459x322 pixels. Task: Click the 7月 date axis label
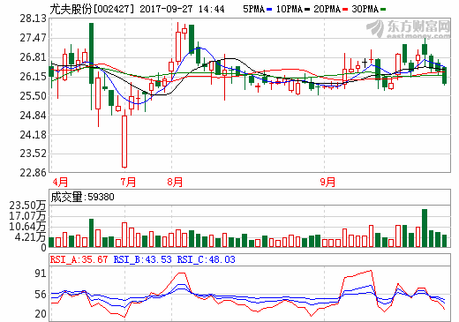tap(128, 182)
